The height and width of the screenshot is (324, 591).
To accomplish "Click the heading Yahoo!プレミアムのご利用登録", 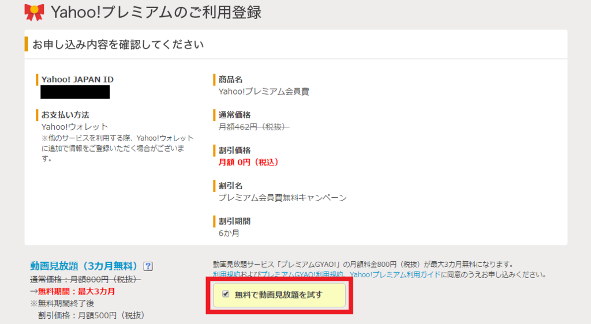I will 156,13.
